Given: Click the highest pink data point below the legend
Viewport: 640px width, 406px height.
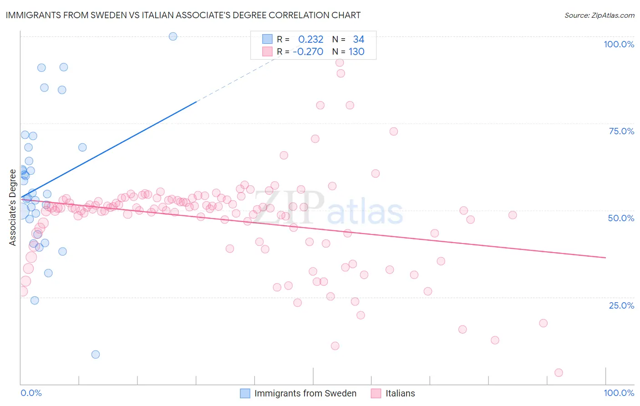Looking at the screenshot, I should [x=340, y=63].
